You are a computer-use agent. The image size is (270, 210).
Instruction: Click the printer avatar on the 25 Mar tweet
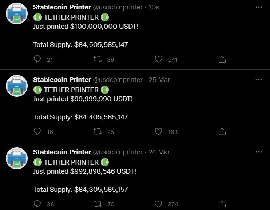17,86
